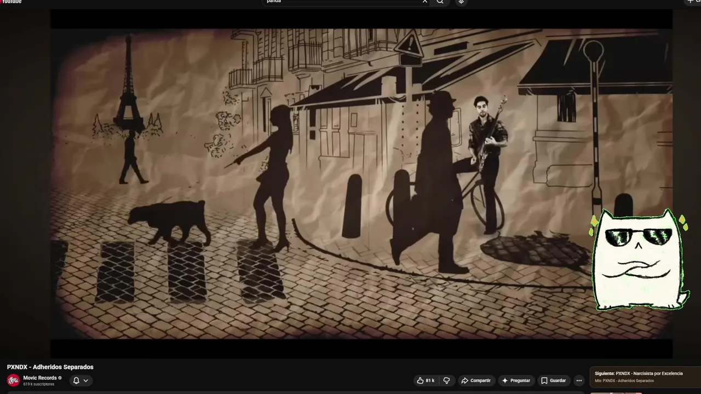
Task: Dislike the video with thumbs-down
Action: [446, 380]
